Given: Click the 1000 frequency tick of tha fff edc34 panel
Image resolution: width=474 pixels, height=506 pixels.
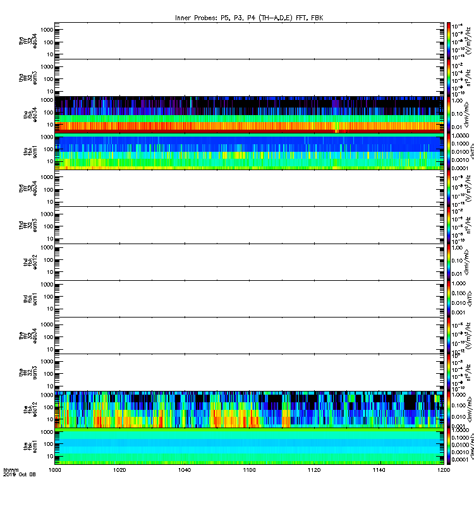Looking at the screenshot, I should click(x=47, y=30).
